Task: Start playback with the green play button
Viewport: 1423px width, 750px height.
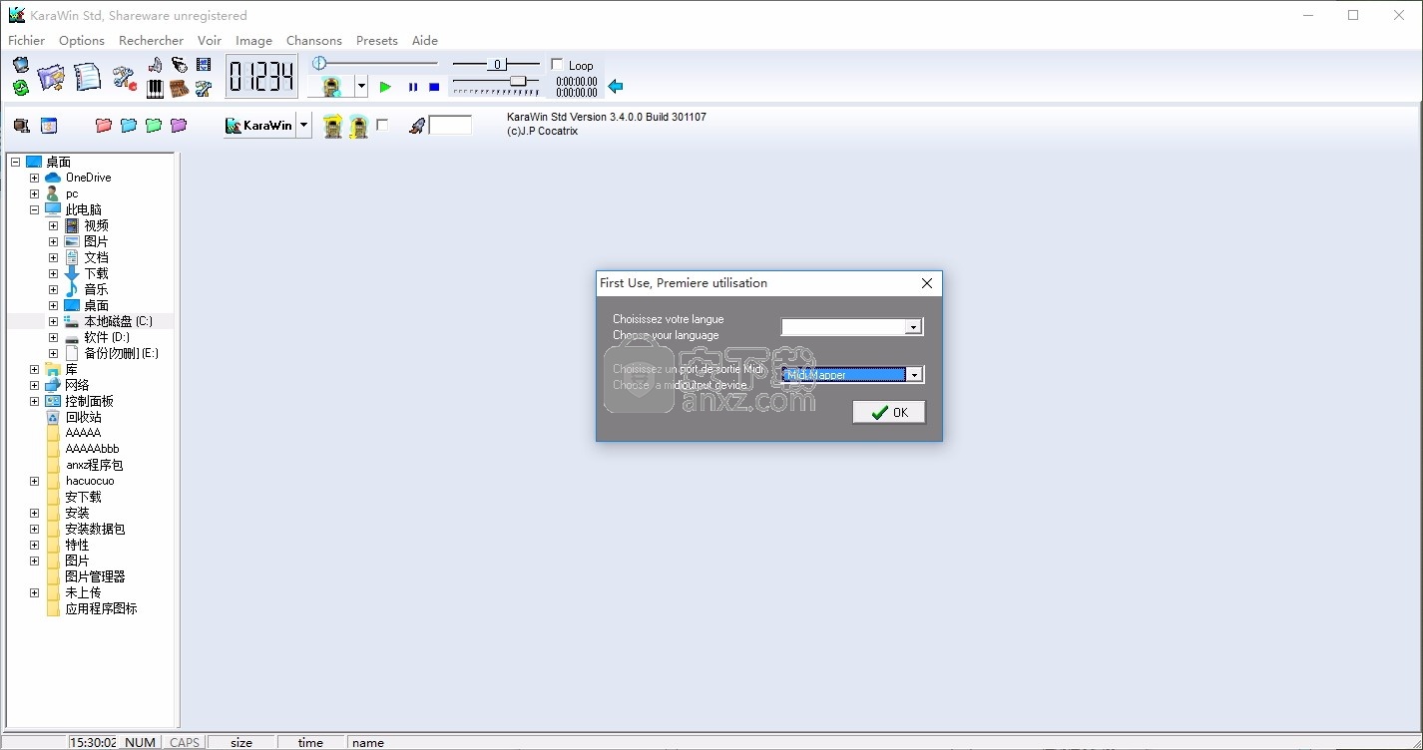Action: coord(385,87)
